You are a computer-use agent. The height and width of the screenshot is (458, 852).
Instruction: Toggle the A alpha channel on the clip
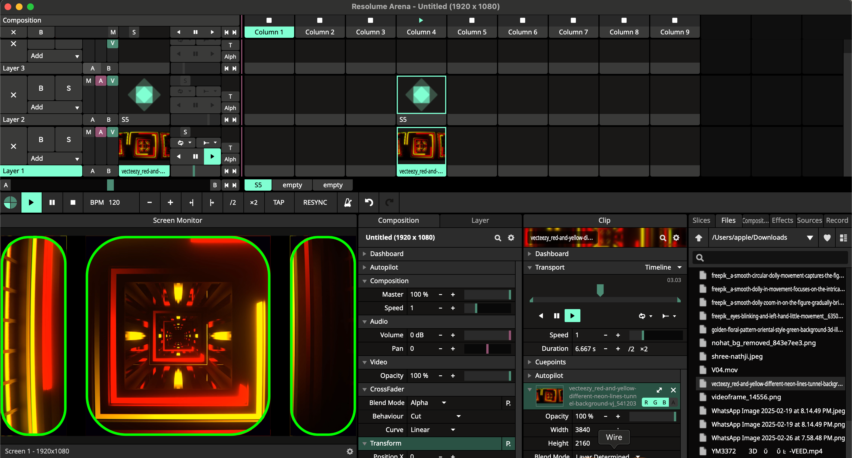(673, 402)
